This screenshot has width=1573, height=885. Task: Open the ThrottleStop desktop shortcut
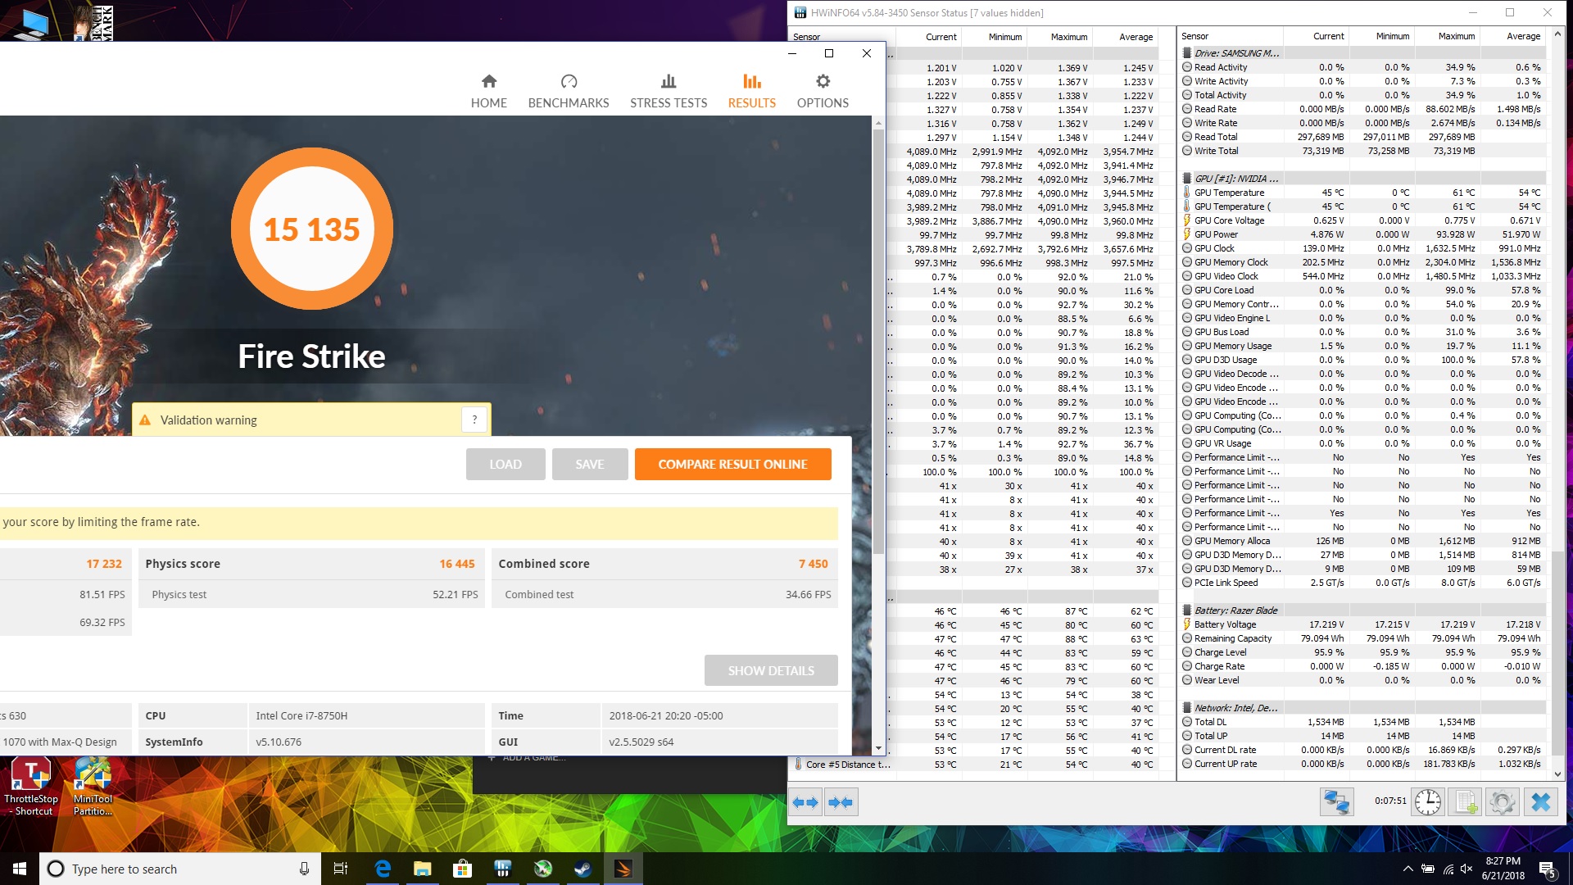coord(31,787)
